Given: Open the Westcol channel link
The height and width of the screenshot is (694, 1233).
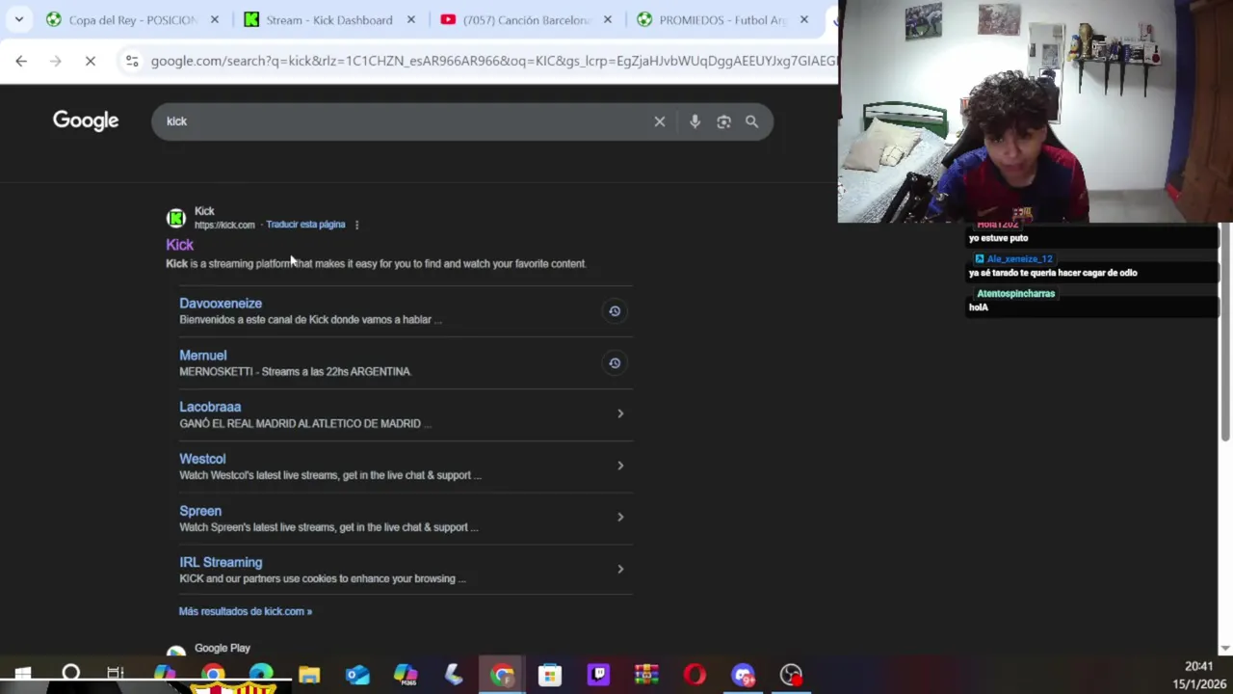Looking at the screenshot, I should click(202, 459).
